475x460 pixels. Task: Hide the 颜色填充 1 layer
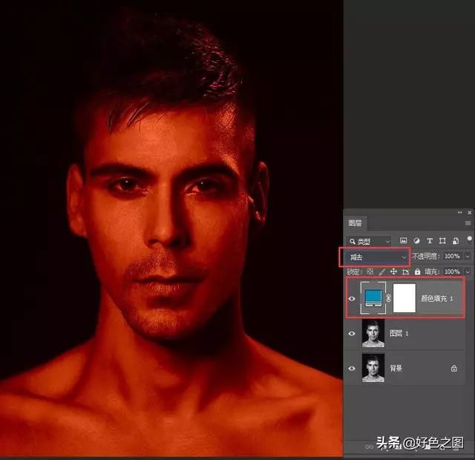tap(352, 298)
